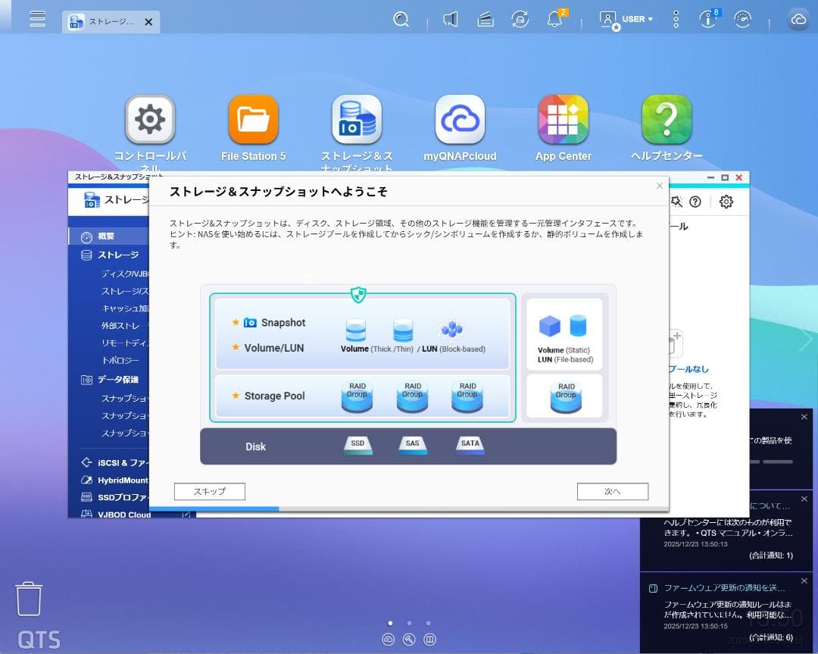Open the ストレージ＆スナップショット app icon

pos(356,120)
